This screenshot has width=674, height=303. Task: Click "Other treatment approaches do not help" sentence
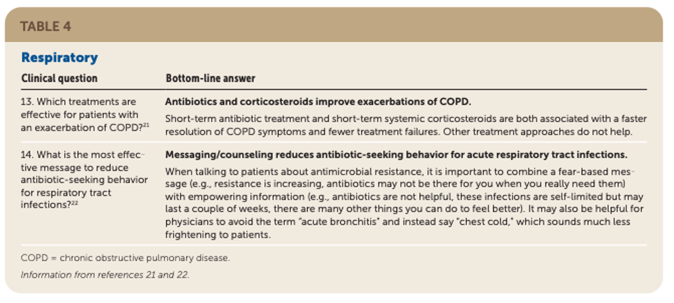[x=538, y=132]
